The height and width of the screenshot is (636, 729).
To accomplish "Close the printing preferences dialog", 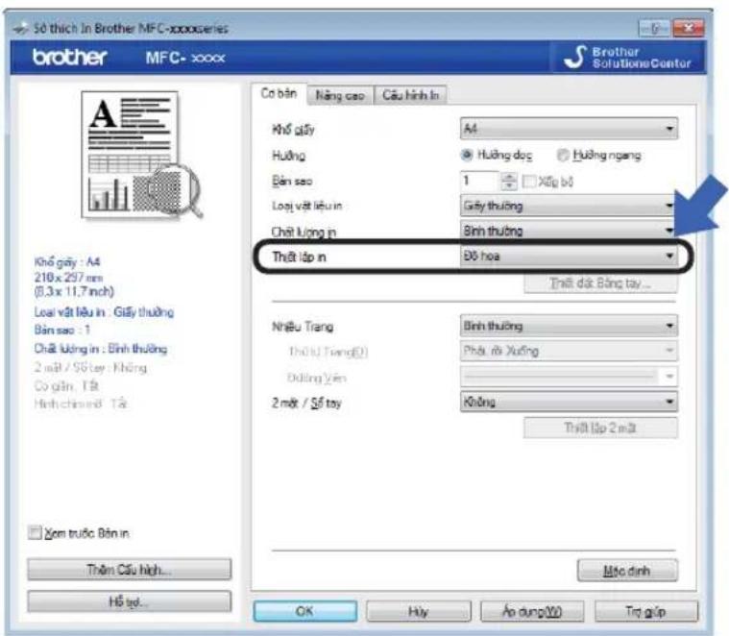I will pos(689,29).
